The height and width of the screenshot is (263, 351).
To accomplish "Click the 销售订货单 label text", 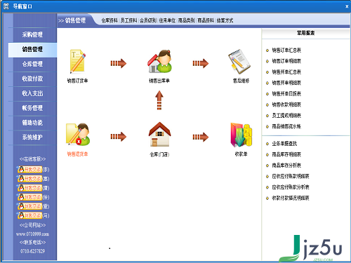I will [77, 81].
